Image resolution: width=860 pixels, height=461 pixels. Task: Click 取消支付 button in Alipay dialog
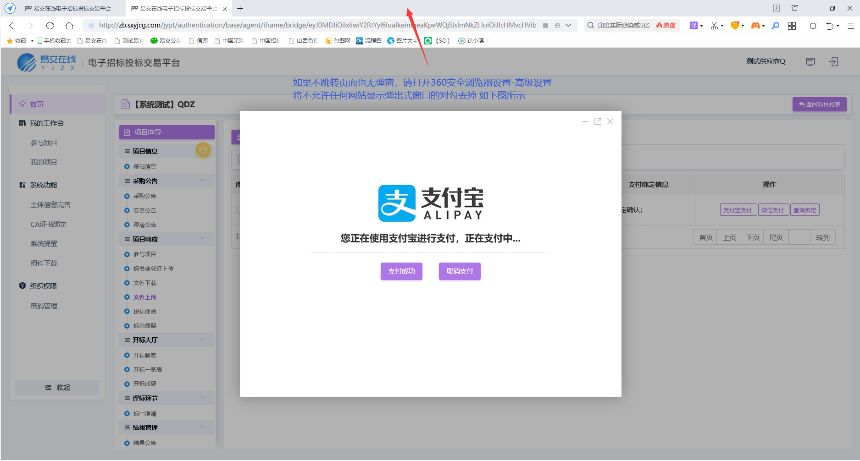coord(460,271)
